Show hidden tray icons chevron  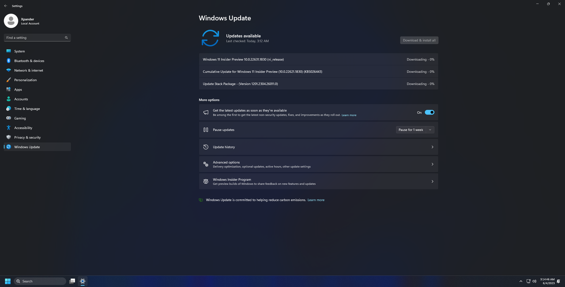point(521,281)
